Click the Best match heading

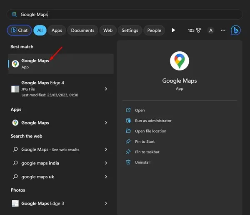pos(22,47)
